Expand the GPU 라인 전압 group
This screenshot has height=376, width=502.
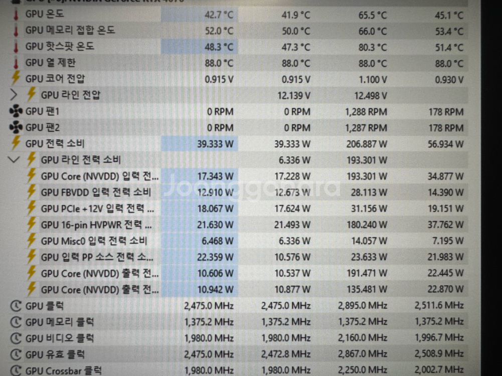point(14,95)
